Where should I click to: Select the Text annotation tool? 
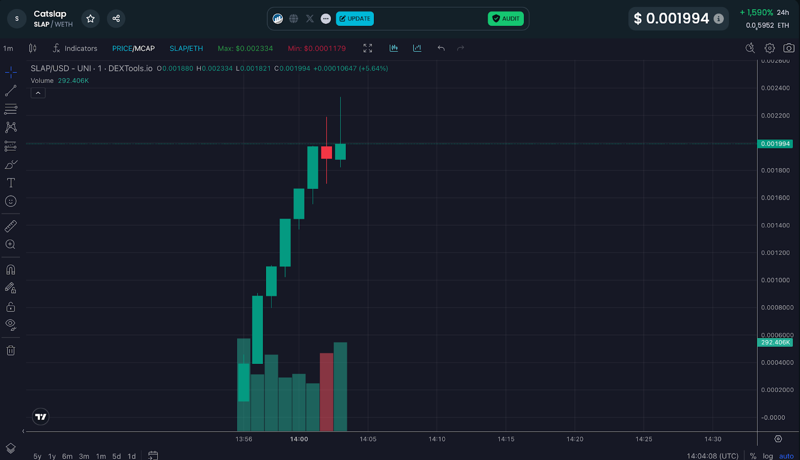pyautogui.click(x=10, y=183)
